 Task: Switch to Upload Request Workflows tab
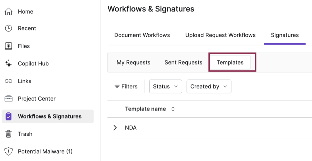coord(220,35)
